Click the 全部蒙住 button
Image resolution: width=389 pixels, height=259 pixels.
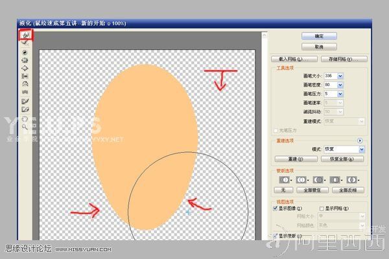312,190
